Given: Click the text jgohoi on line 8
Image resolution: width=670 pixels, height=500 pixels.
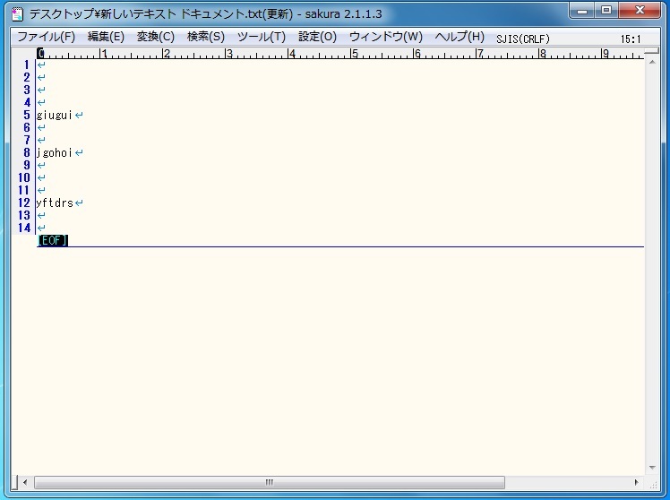Looking at the screenshot, I should click(55, 152).
